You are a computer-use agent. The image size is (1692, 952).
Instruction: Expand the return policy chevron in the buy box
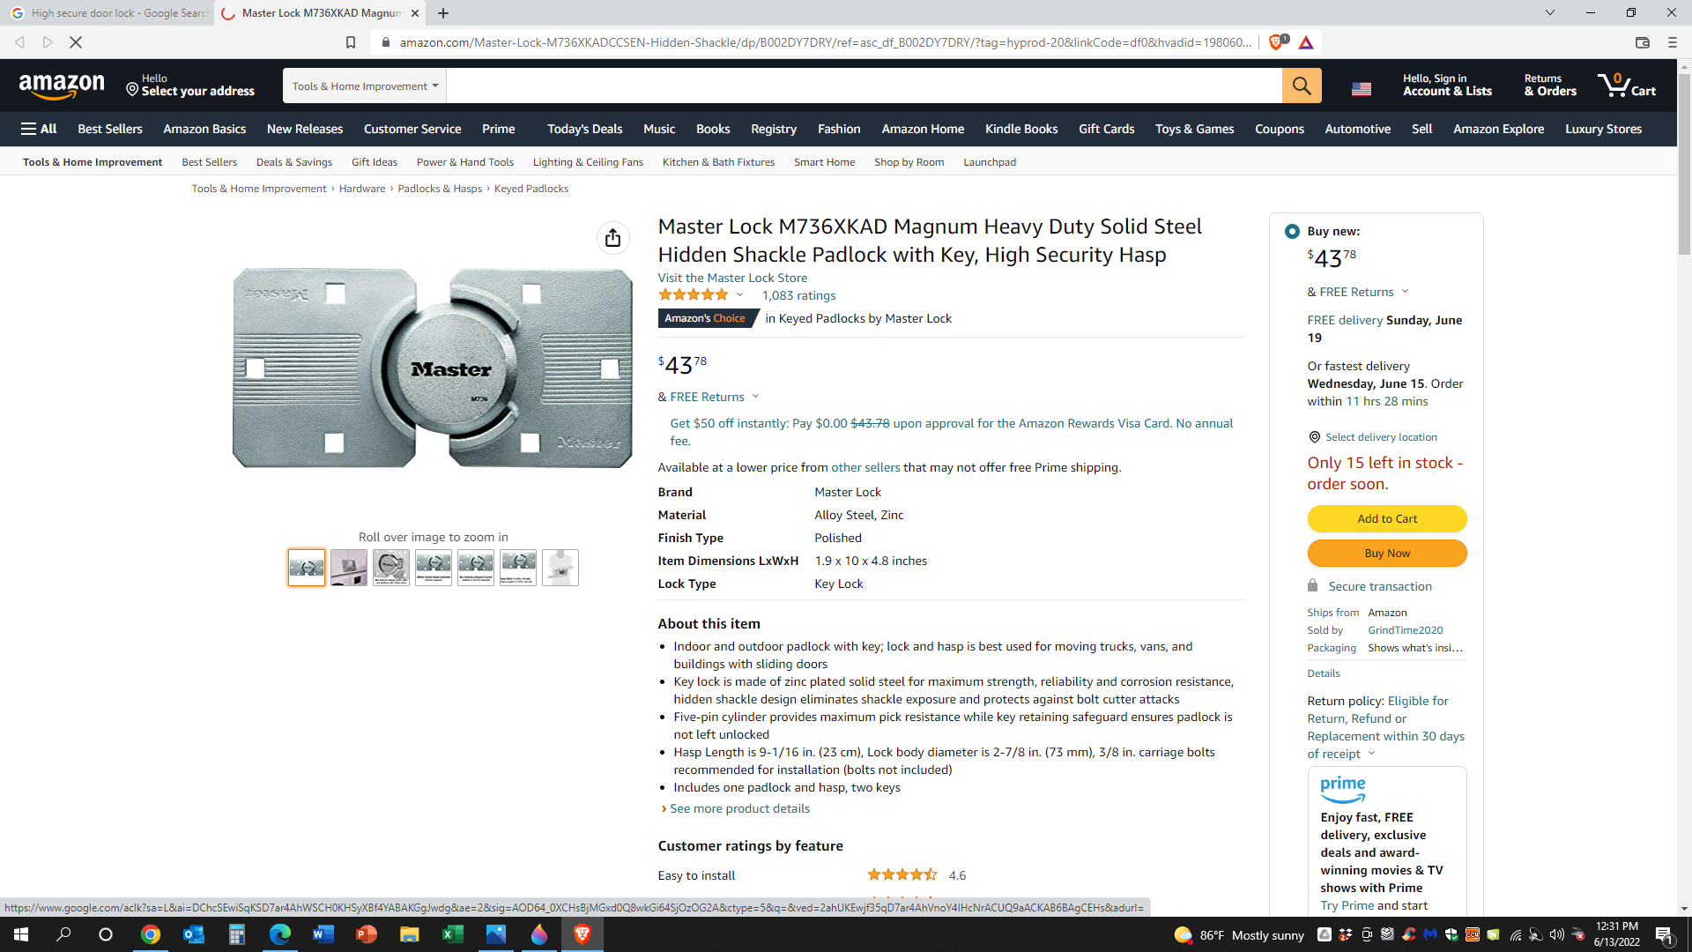click(1371, 754)
